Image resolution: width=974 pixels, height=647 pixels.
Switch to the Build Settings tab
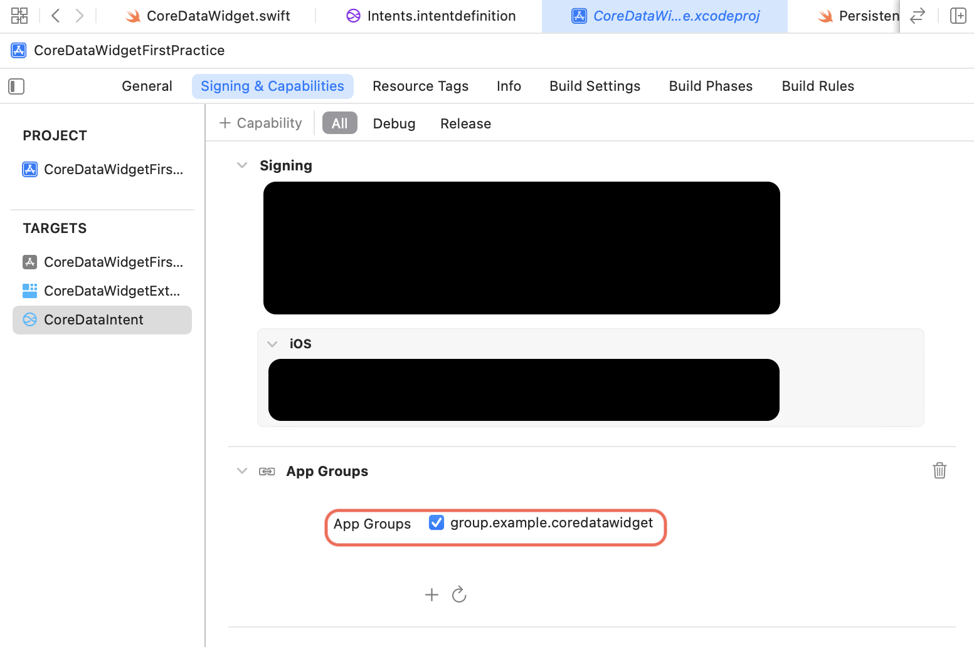595,86
